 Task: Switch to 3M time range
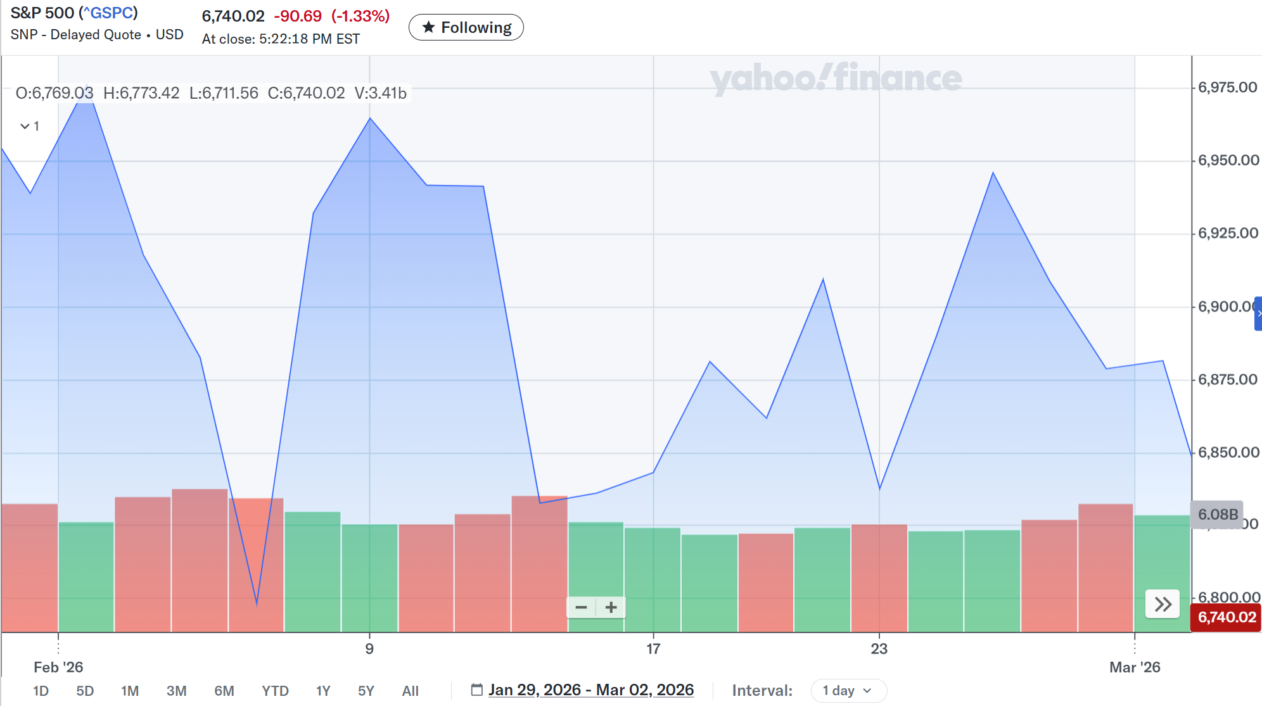(176, 691)
